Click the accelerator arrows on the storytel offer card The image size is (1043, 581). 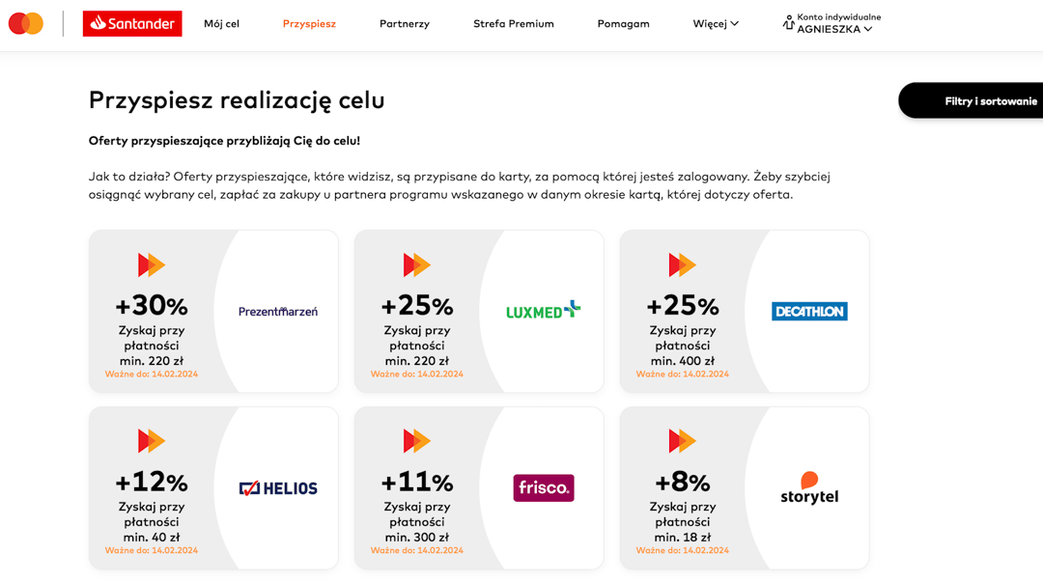pyautogui.click(x=683, y=440)
